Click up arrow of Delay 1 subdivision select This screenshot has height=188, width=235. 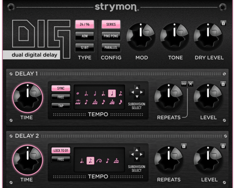tap(137, 87)
